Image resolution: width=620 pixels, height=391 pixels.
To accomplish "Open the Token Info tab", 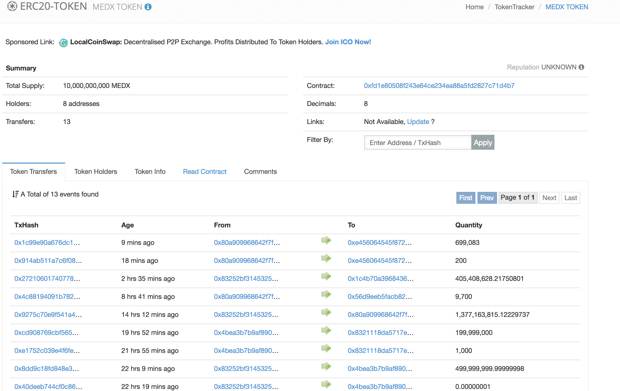I will coord(150,172).
